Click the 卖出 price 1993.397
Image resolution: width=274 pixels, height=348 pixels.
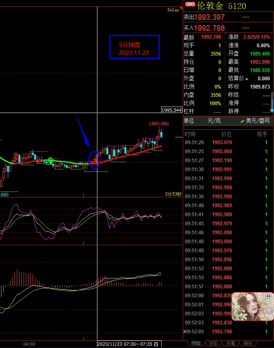pos(209,17)
